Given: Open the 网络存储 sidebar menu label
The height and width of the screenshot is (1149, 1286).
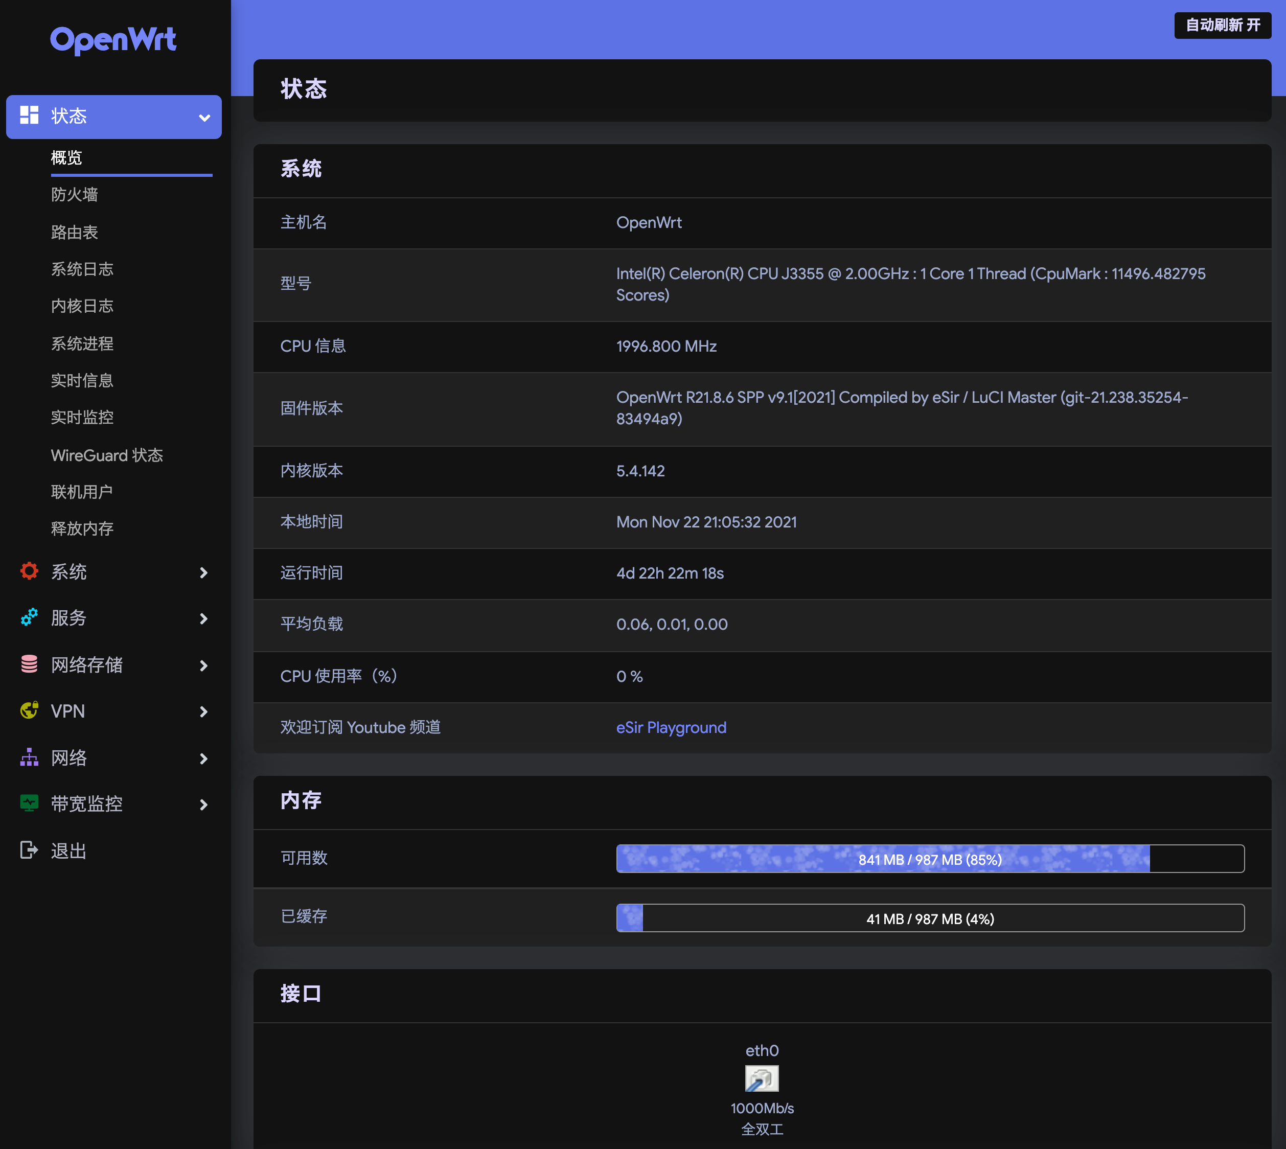Looking at the screenshot, I should (x=86, y=665).
